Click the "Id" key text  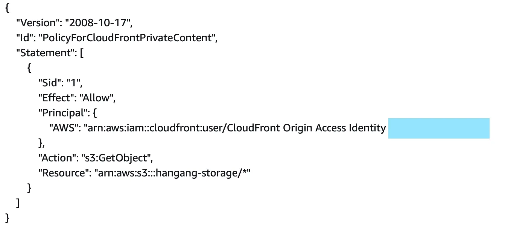click(x=24, y=38)
